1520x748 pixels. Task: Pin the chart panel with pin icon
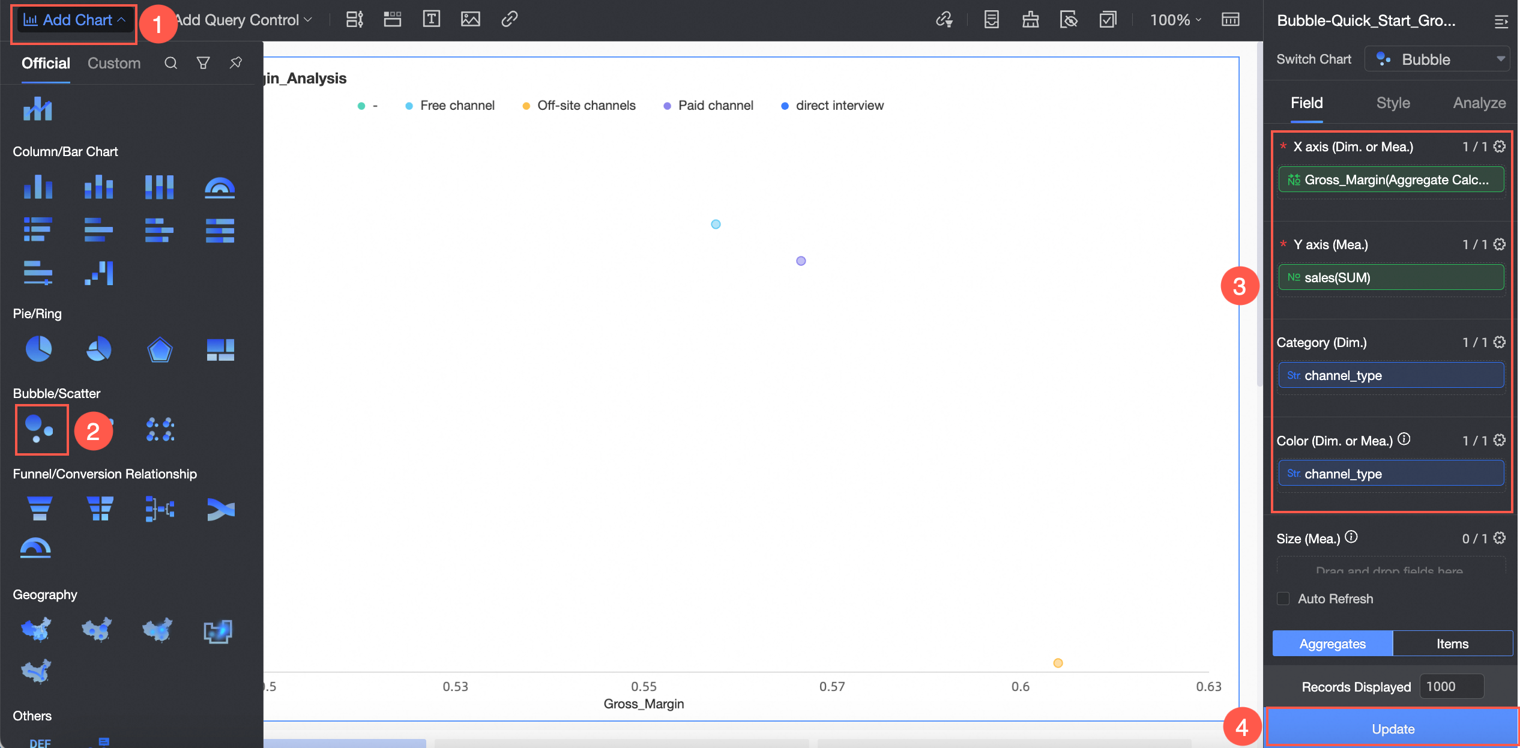pos(236,63)
